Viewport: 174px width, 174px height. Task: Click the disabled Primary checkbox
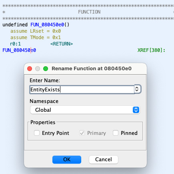coord(82,133)
